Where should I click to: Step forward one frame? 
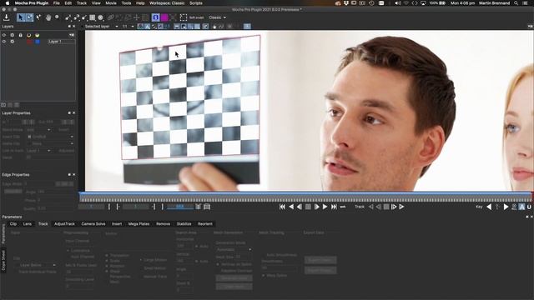click(x=317, y=207)
